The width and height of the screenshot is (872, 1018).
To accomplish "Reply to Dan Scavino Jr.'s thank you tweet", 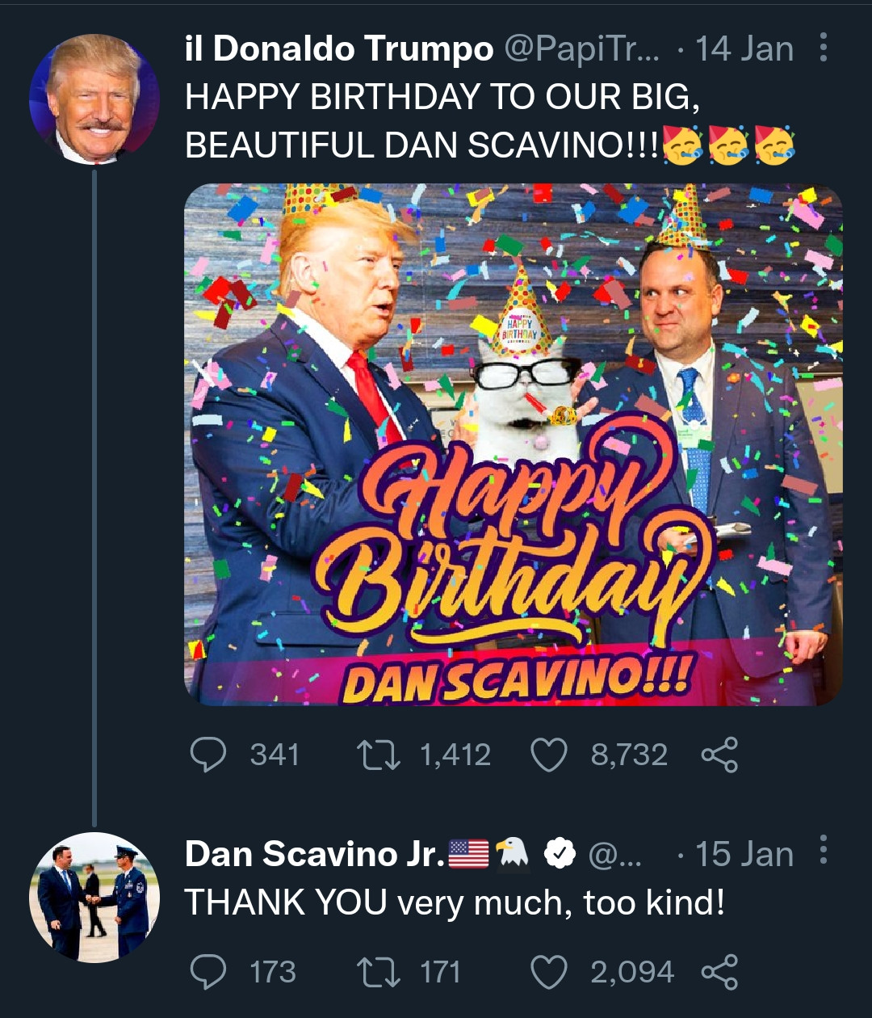I will (208, 971).
